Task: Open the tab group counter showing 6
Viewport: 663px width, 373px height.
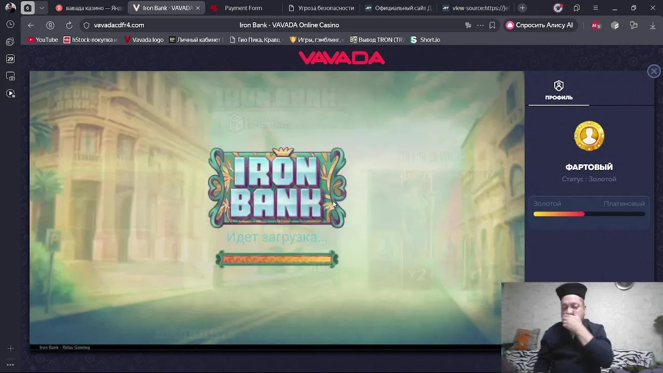Action: coord(27,8)
